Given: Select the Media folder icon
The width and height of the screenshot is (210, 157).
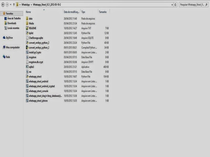Looking at the screenshot, I should [x=27, y=23].
